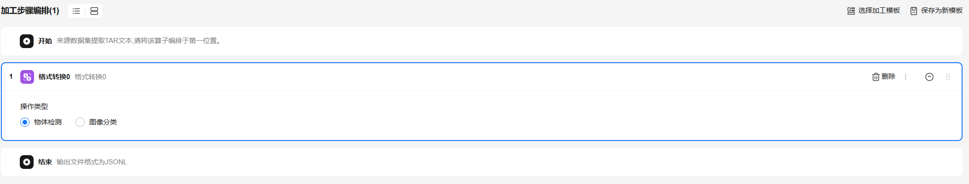Click the save icon beside 保存为新模板
The height and width of the screenshot is (184, 969).
tap(914, 11)
